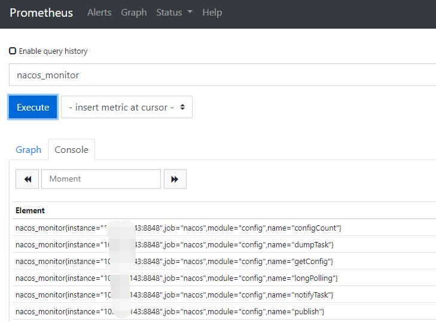Image resolution: width=436 pixels, height=322 pixels.
Task: Select the longPolling metric row
Action: (x=224, y=278)
